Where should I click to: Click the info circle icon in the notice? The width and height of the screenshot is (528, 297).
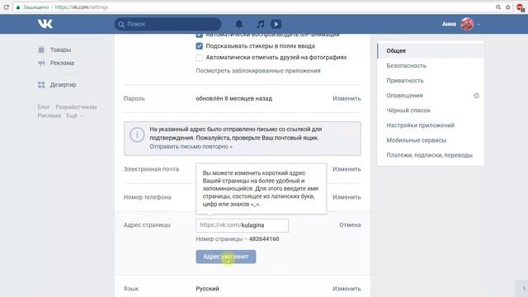(137, 135)
